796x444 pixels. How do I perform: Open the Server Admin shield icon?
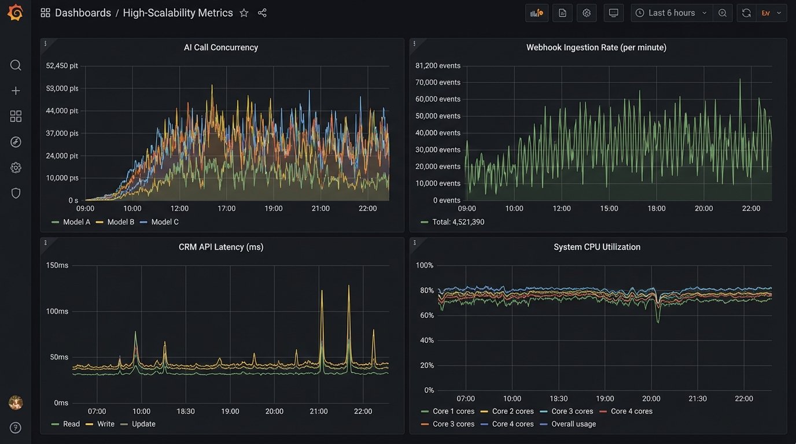[x=16, y=193]
